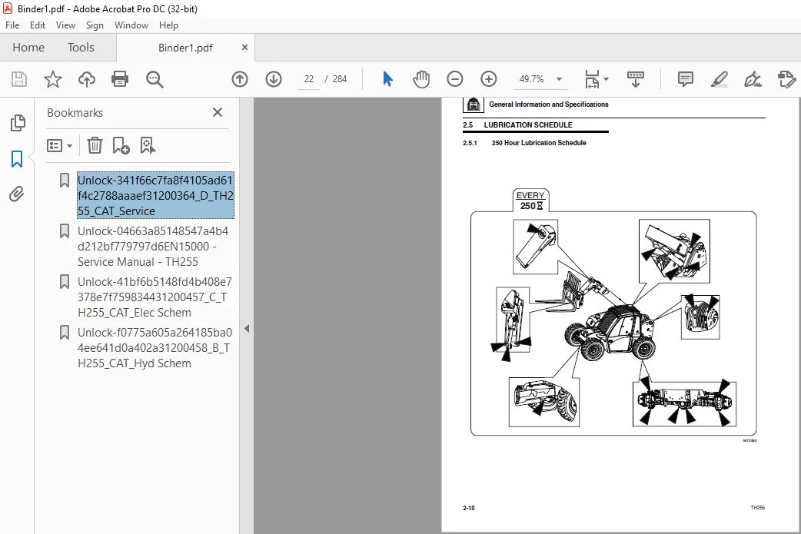This screenshot has width=801, height=534.
Task: Click the fit page width icon
Action: (592, 79)
